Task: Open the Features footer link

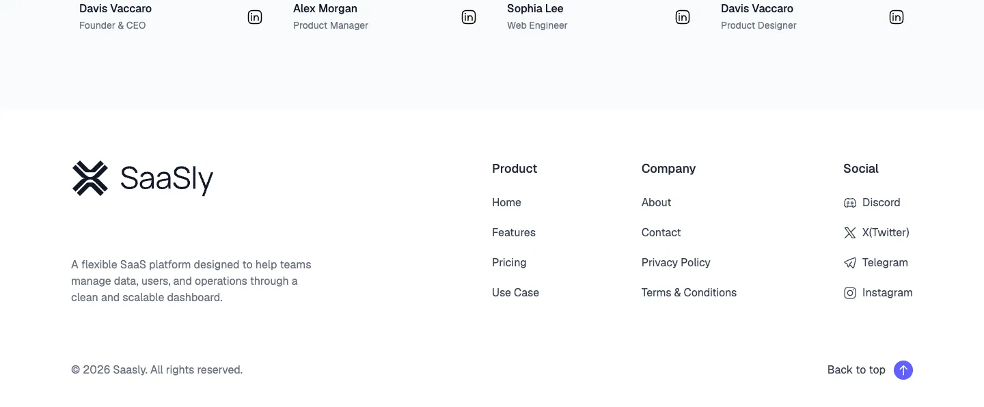Action: [x=514, y=233]
